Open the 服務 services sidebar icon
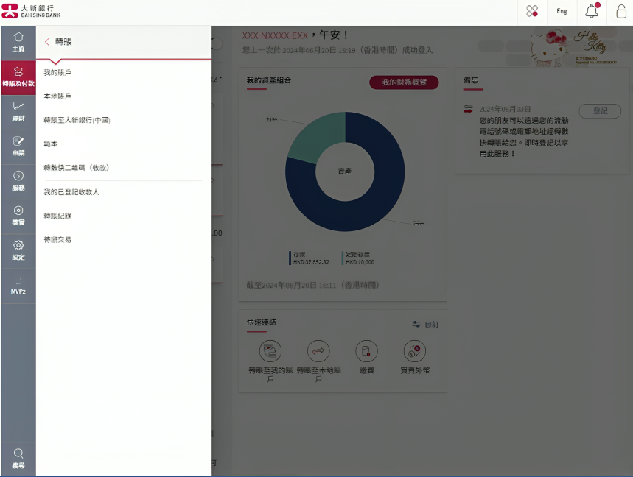The height and width of the screenshot is (477, 633). 18,181
